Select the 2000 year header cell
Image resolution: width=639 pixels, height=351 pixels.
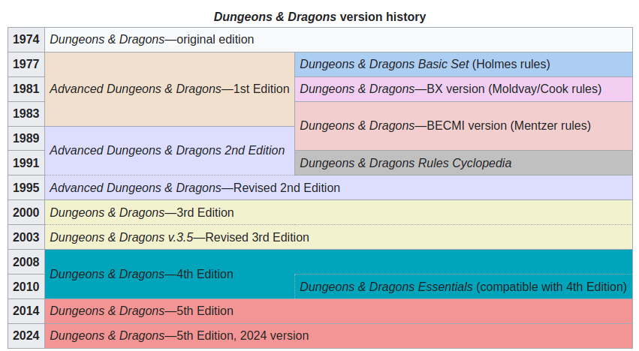coord(26,212)
